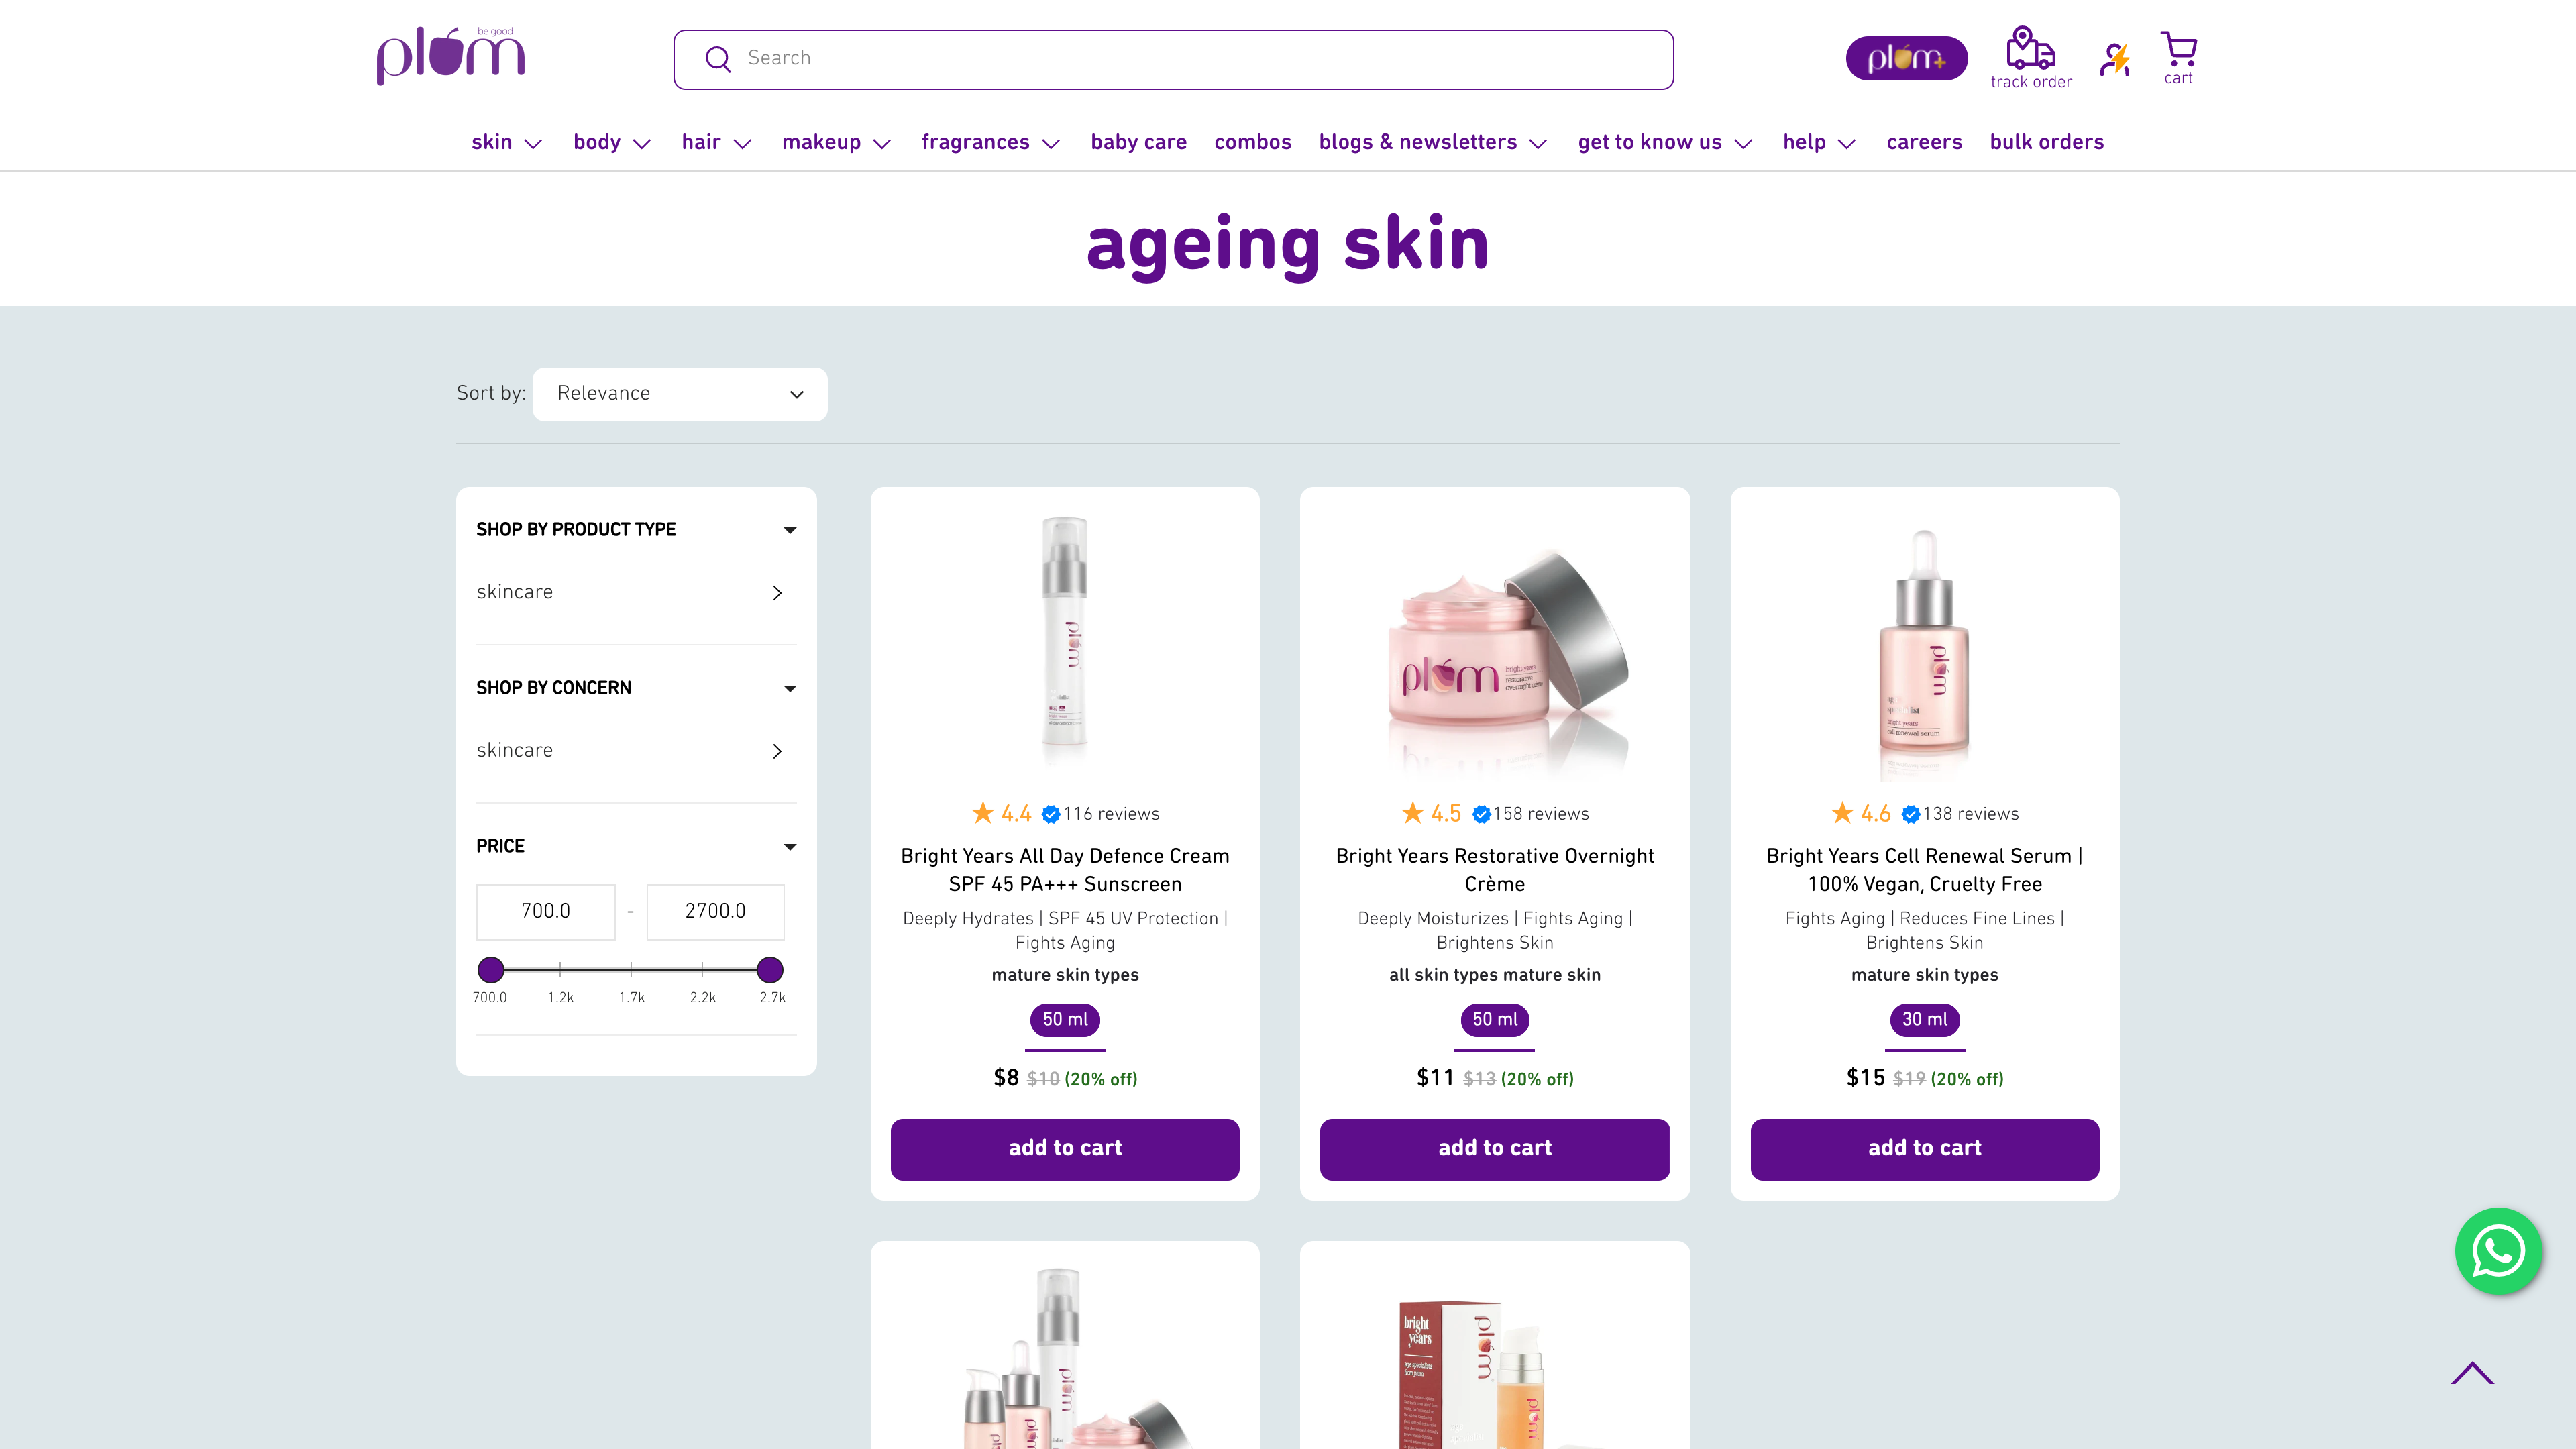Select 30 ml size for Cell Renewal Serum

[1924, 1019]
